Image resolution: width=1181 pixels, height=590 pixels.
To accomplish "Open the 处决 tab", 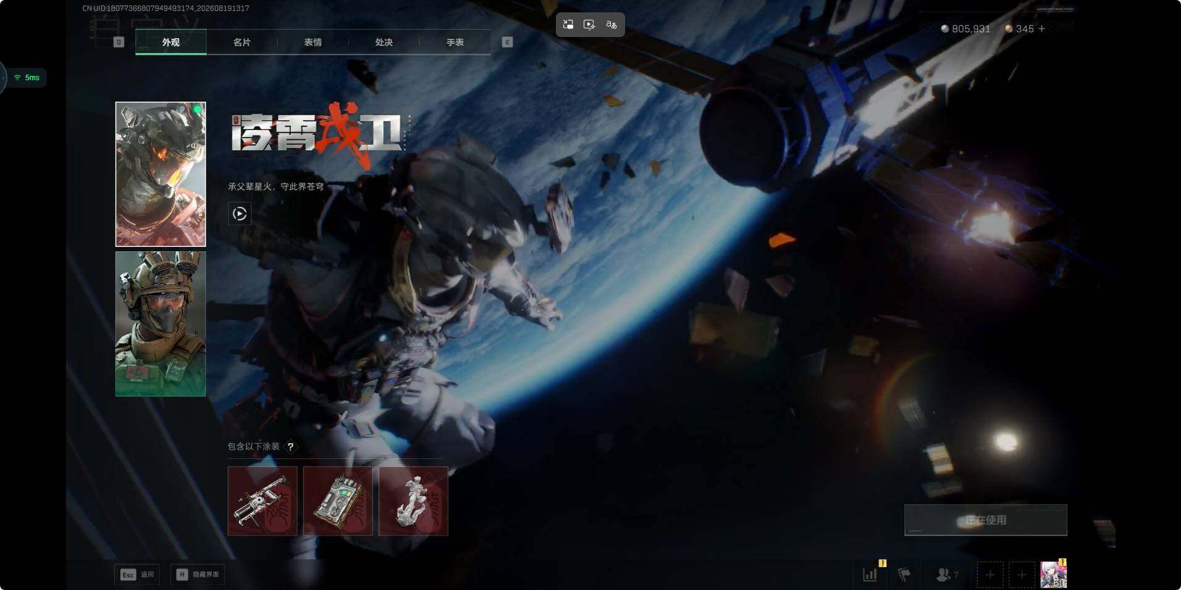I will [x=384, y=42].
